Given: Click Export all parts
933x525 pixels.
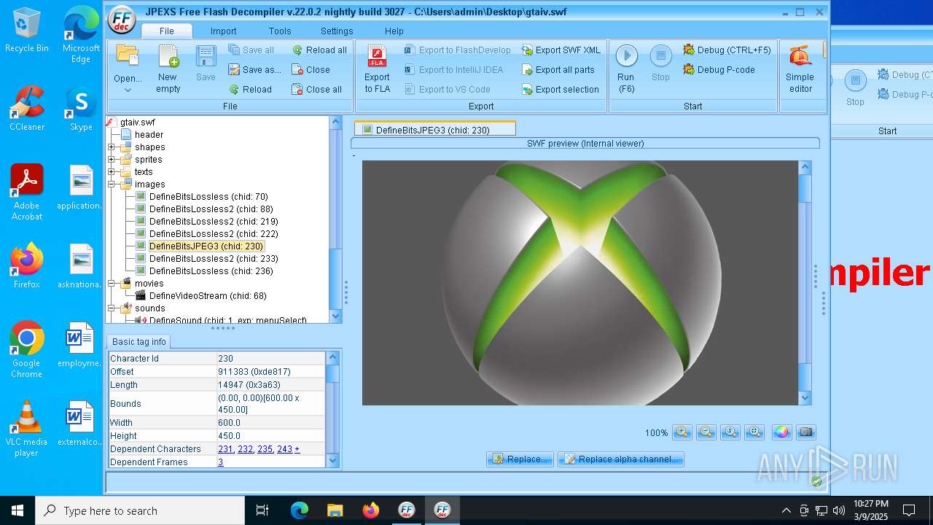Looking at the screenshot, I should pyautogui.click(x=558, y=70).
